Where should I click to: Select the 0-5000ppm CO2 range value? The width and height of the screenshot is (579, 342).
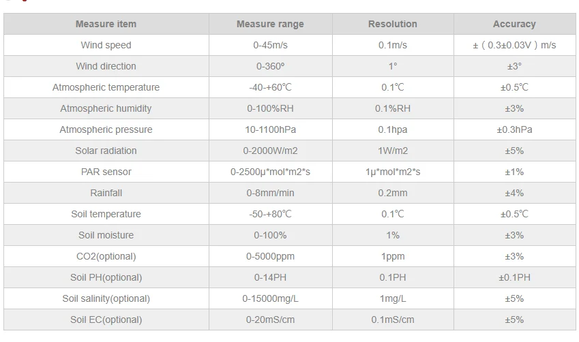pyautogui.click(x=270, y=256)
